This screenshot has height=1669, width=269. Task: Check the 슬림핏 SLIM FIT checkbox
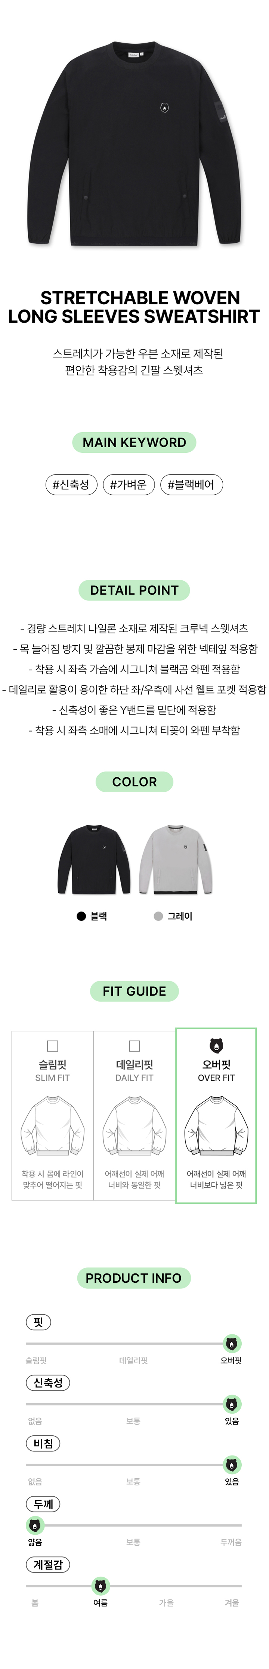click(53, 1046)
